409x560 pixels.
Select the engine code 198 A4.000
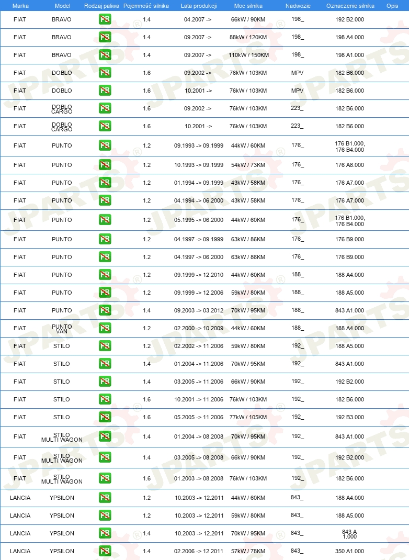pyautogui.click(x=350, y=37)
